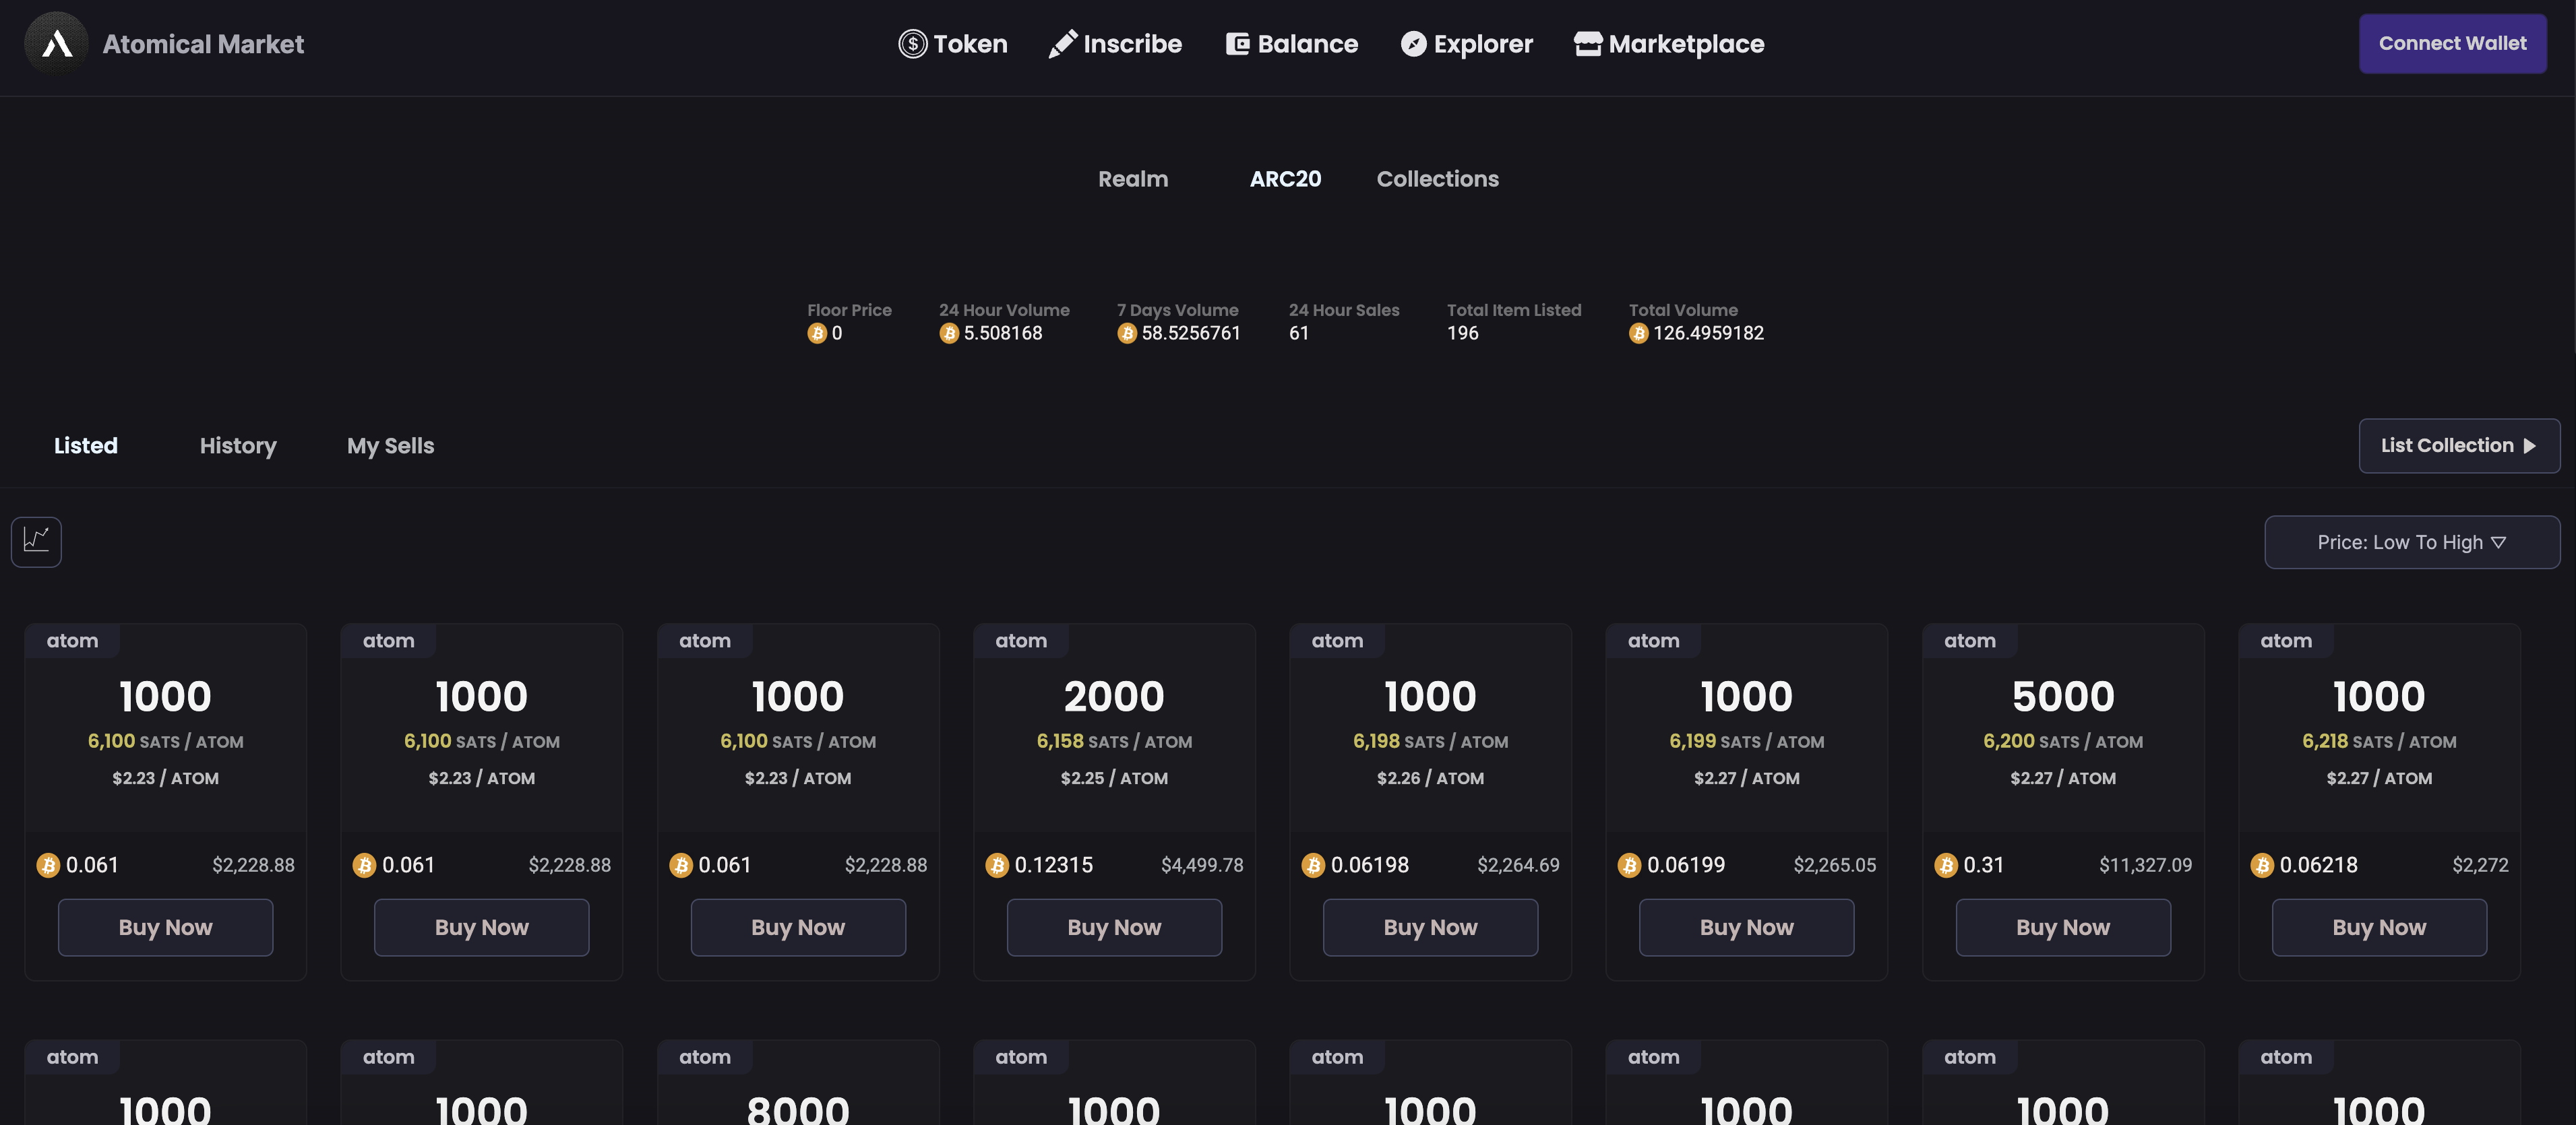This screenshot has height=1125, width=2576.
Task: Click the Marketplace storefront icon
Action: click(x=1587, y=44)
